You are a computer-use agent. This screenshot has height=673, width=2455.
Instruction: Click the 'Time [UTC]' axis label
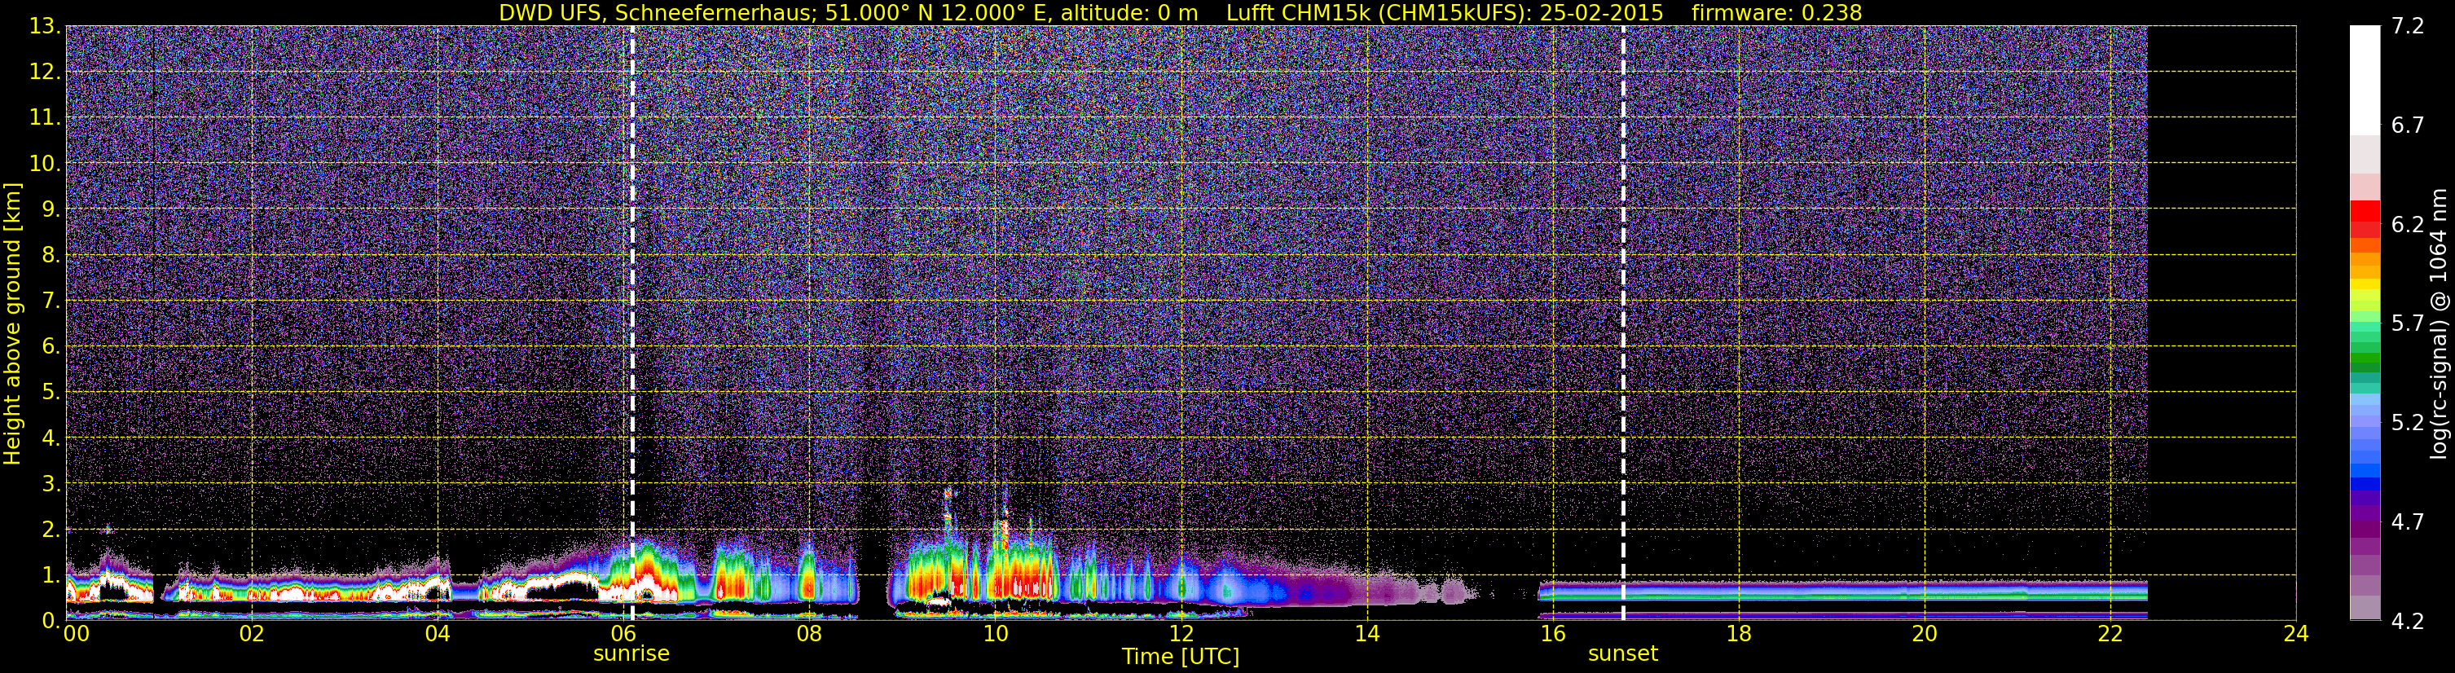[1181, 657]
